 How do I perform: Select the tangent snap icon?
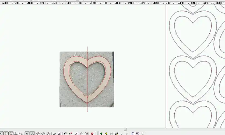[x=21, y=133]
